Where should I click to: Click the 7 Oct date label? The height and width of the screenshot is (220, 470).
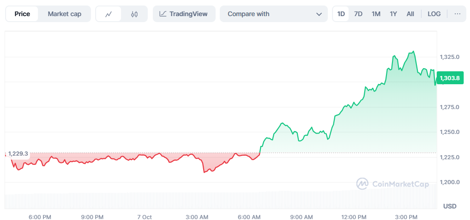pos(145,217)
